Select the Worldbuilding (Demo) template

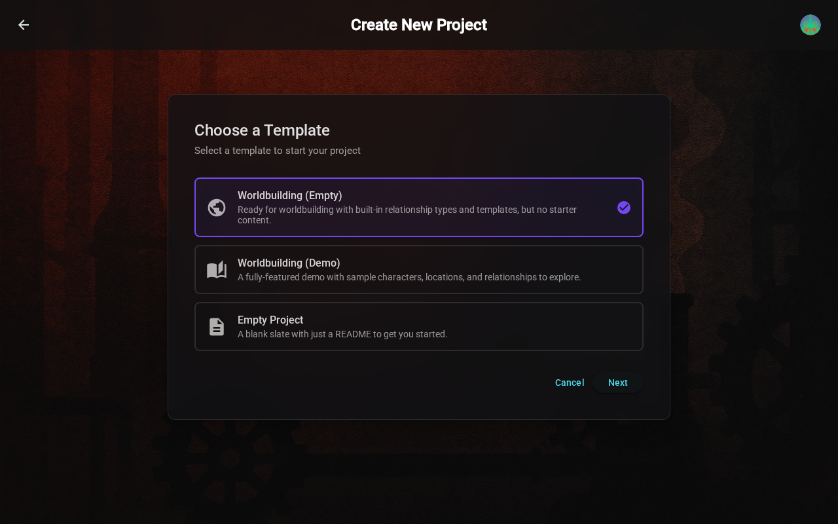pos(419,269)
